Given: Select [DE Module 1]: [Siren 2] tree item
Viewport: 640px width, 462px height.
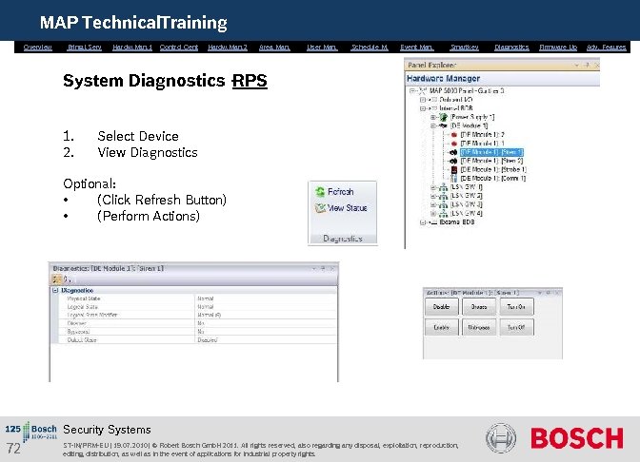Looking at the screenshot, I should click(x=491, y=161).
